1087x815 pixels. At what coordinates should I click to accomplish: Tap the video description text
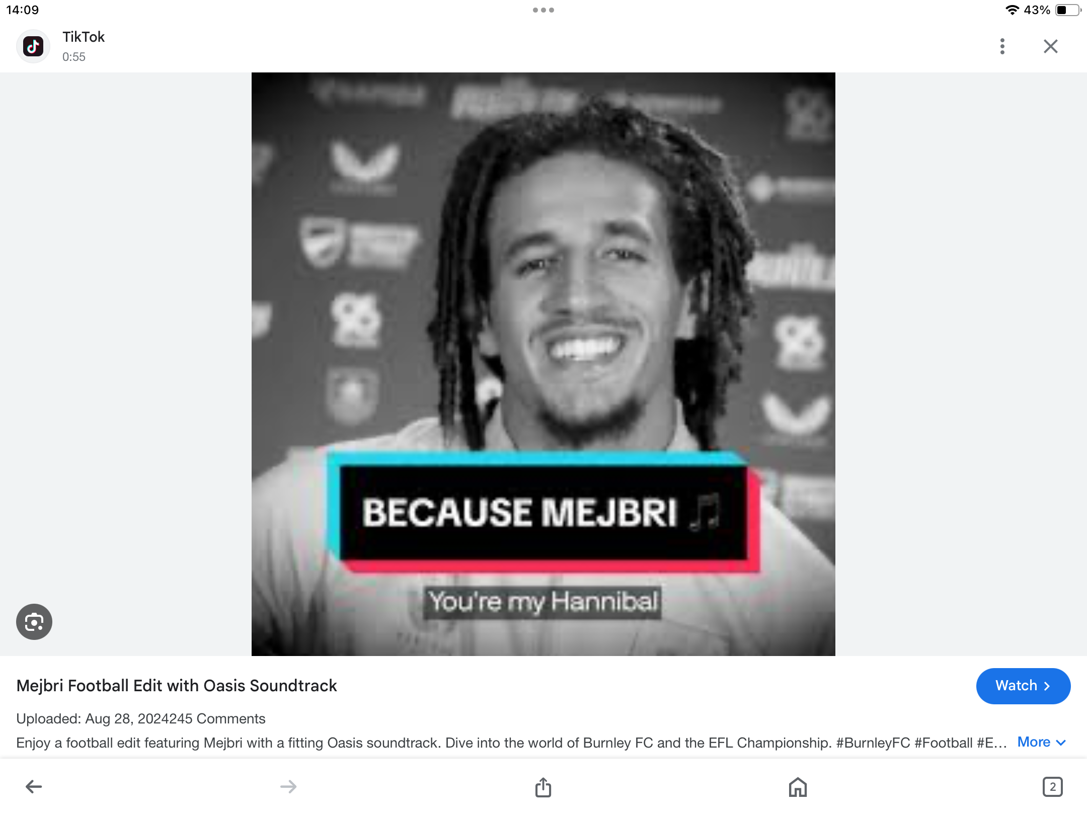pos(511,743)
